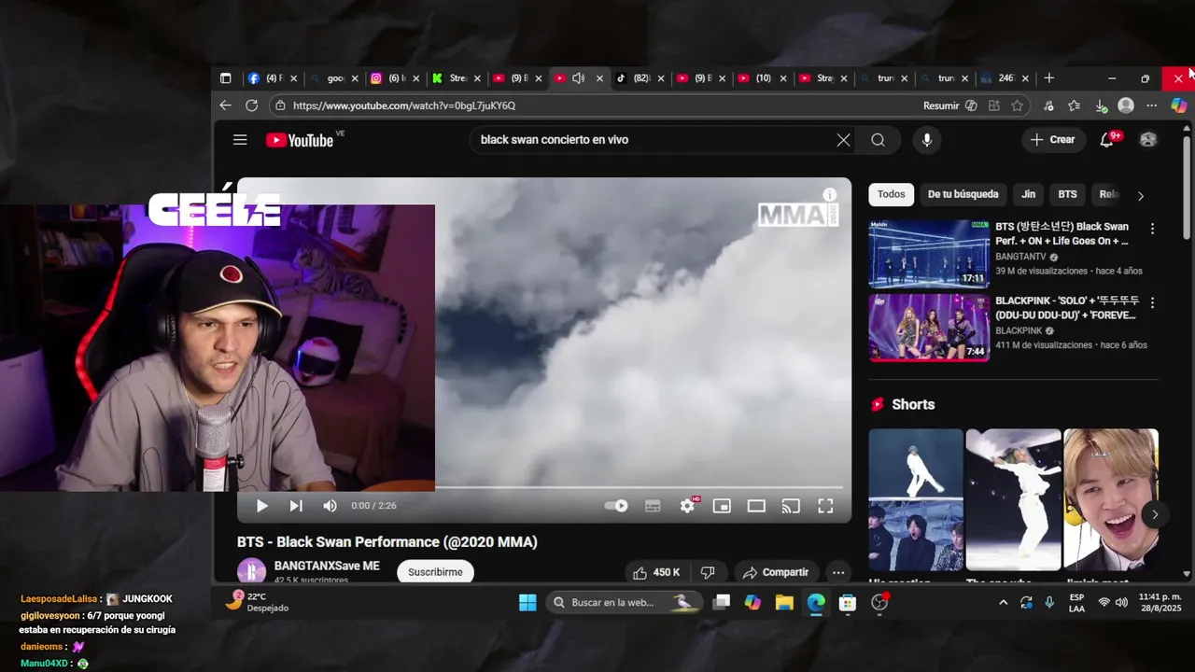Screen dimensions: 1195x672
Task: Start voice search with the microphone
Action: (x=926, y=140)
